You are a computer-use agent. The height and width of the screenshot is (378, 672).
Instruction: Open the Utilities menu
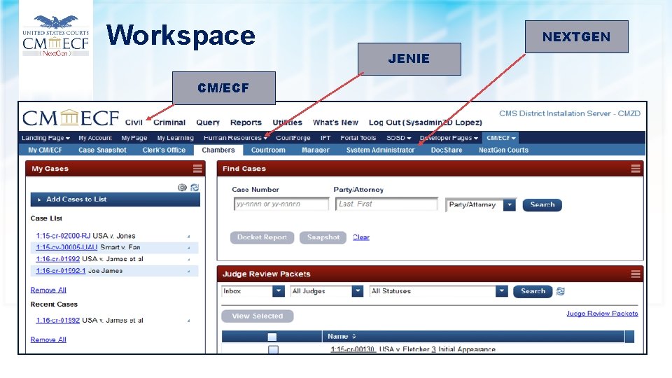pyautogui.click(x=287, y=122)
